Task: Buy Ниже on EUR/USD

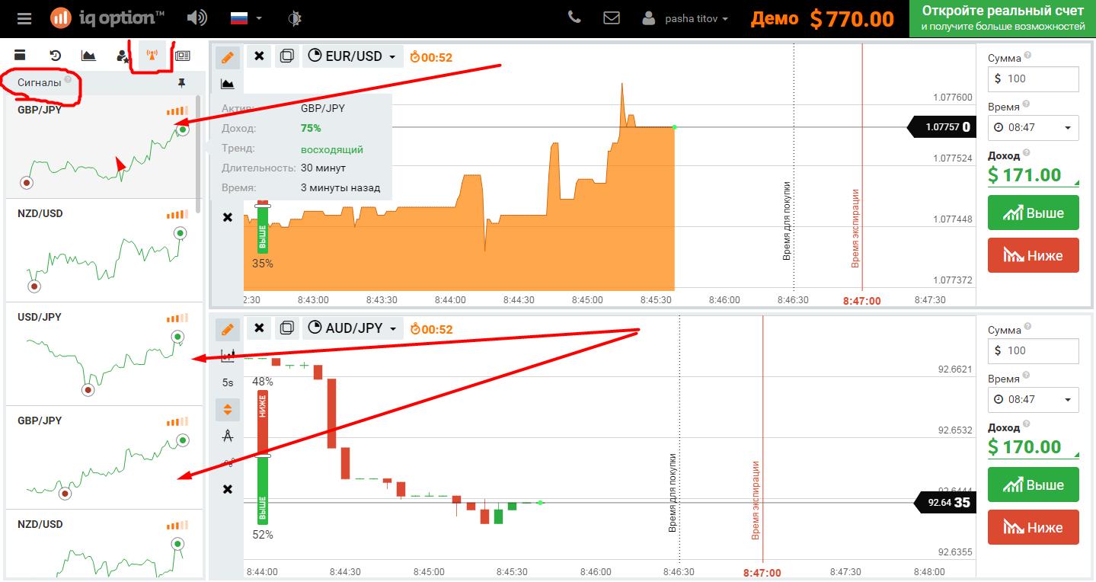Action: point(1033,255)
